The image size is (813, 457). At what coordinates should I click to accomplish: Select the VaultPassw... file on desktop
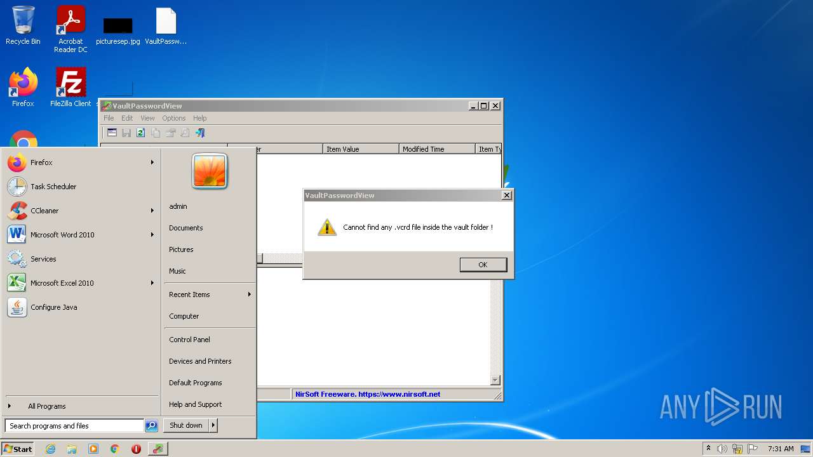[166, 26]
